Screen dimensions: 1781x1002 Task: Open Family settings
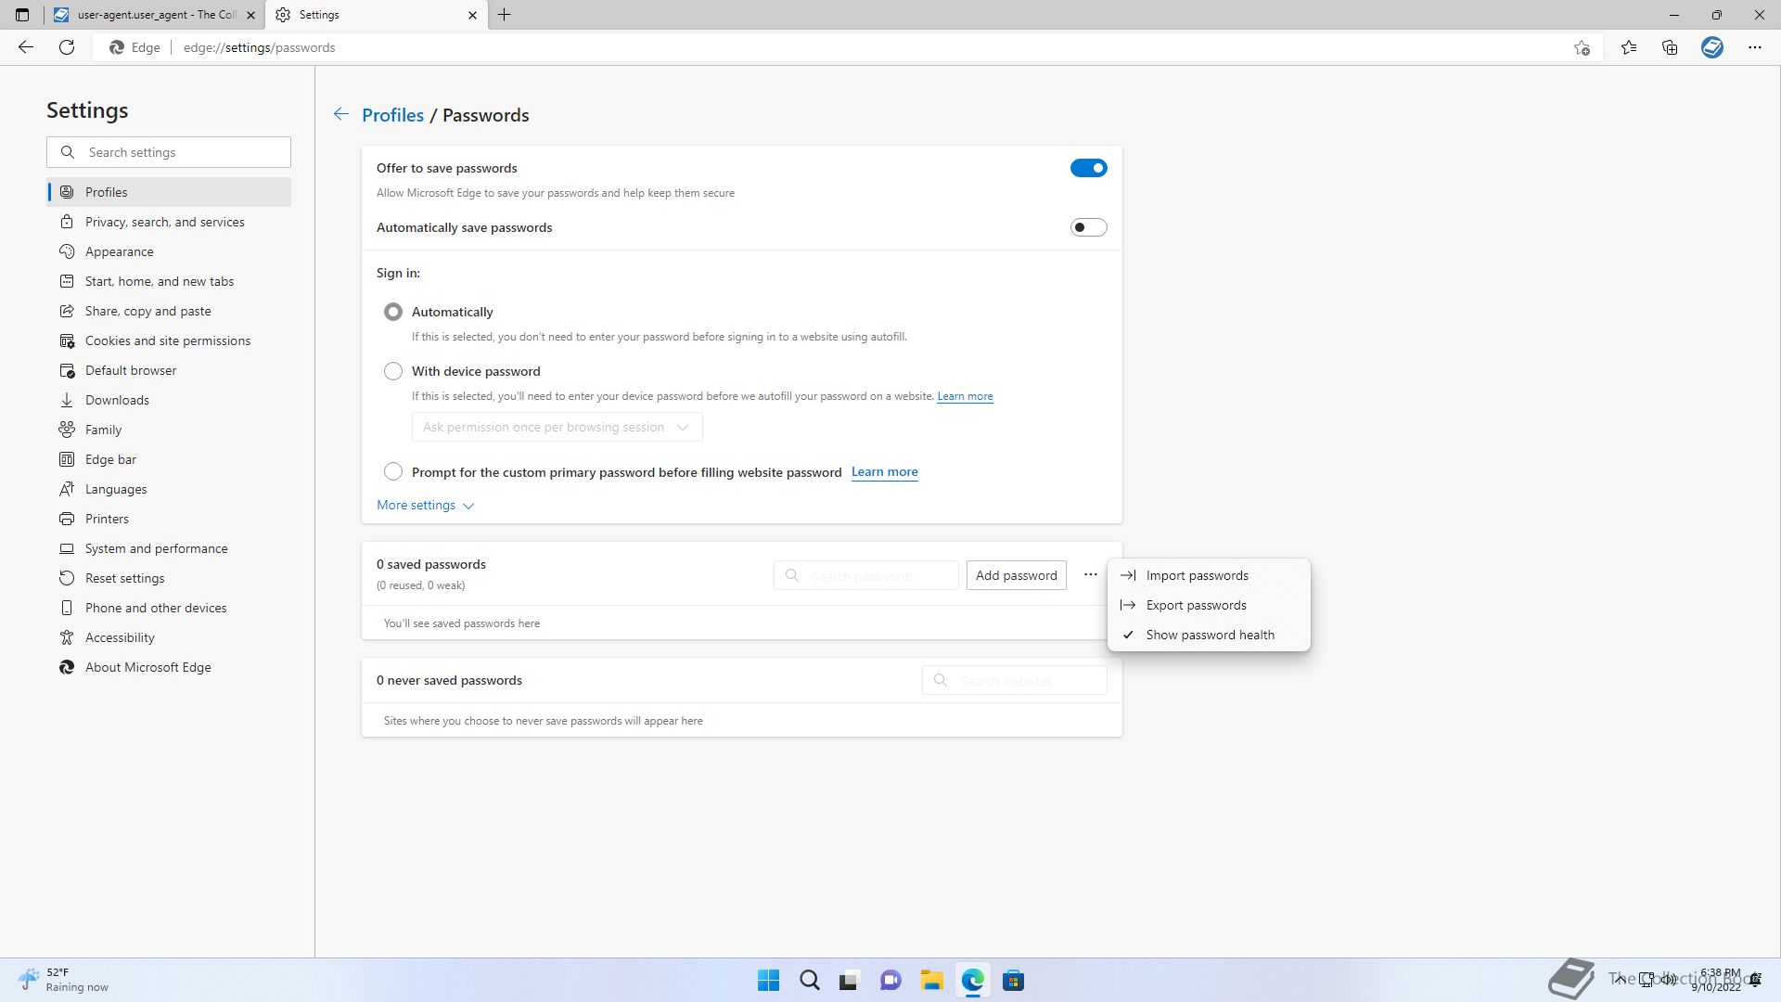pos(169,430)
